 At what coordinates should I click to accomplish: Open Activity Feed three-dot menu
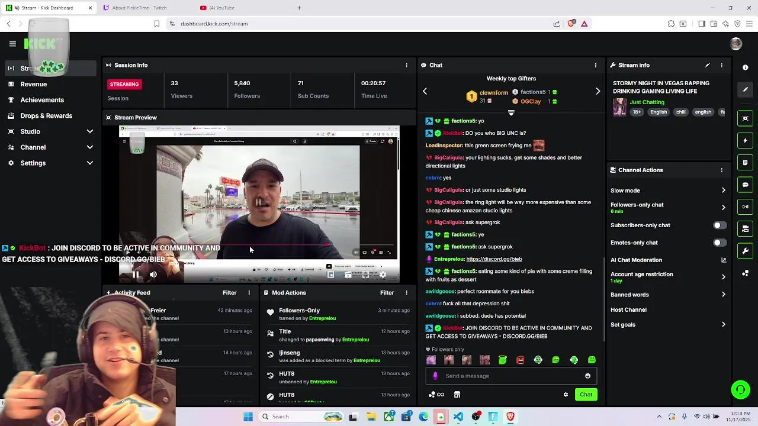[x=249, y=292]
